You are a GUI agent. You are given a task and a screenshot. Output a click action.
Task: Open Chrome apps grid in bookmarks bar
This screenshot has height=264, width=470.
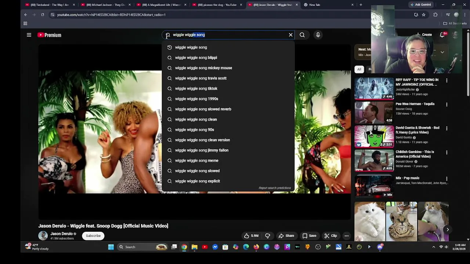pos(25,23)
